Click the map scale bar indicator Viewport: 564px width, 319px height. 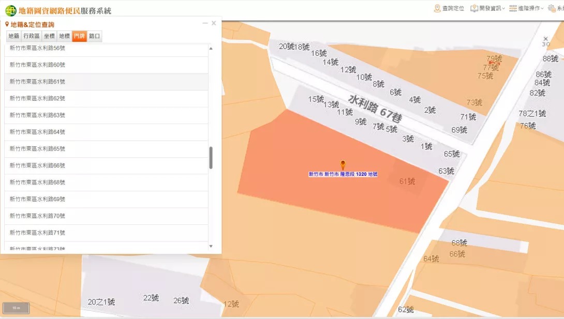[x=16, y=308]
